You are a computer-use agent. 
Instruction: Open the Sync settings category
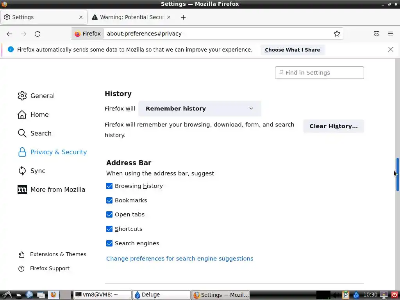click(x=31, y=171)
